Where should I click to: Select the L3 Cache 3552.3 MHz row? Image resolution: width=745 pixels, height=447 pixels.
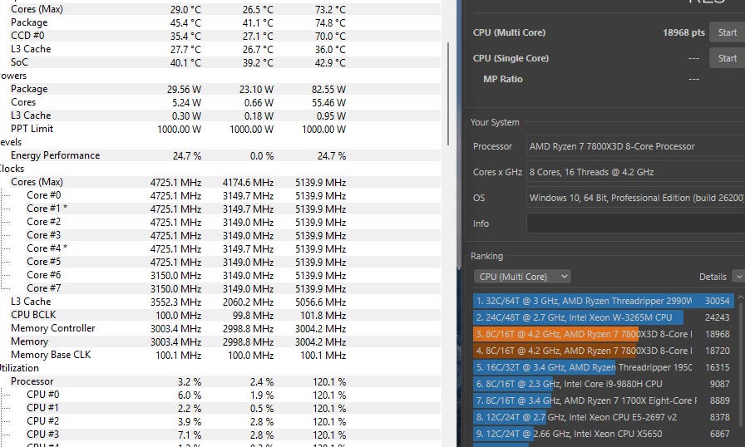pos(220,302)
